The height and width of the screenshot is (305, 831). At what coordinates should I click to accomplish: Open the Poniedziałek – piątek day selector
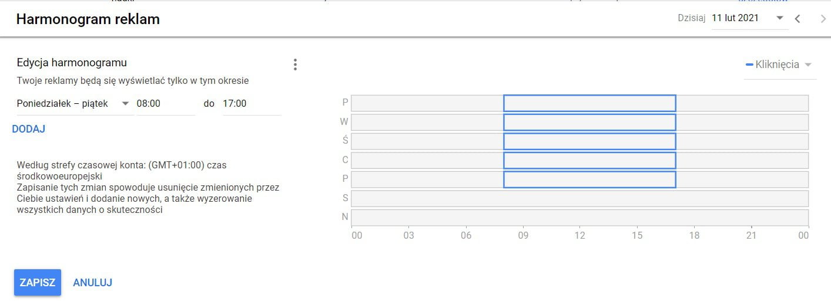point(73,104)
